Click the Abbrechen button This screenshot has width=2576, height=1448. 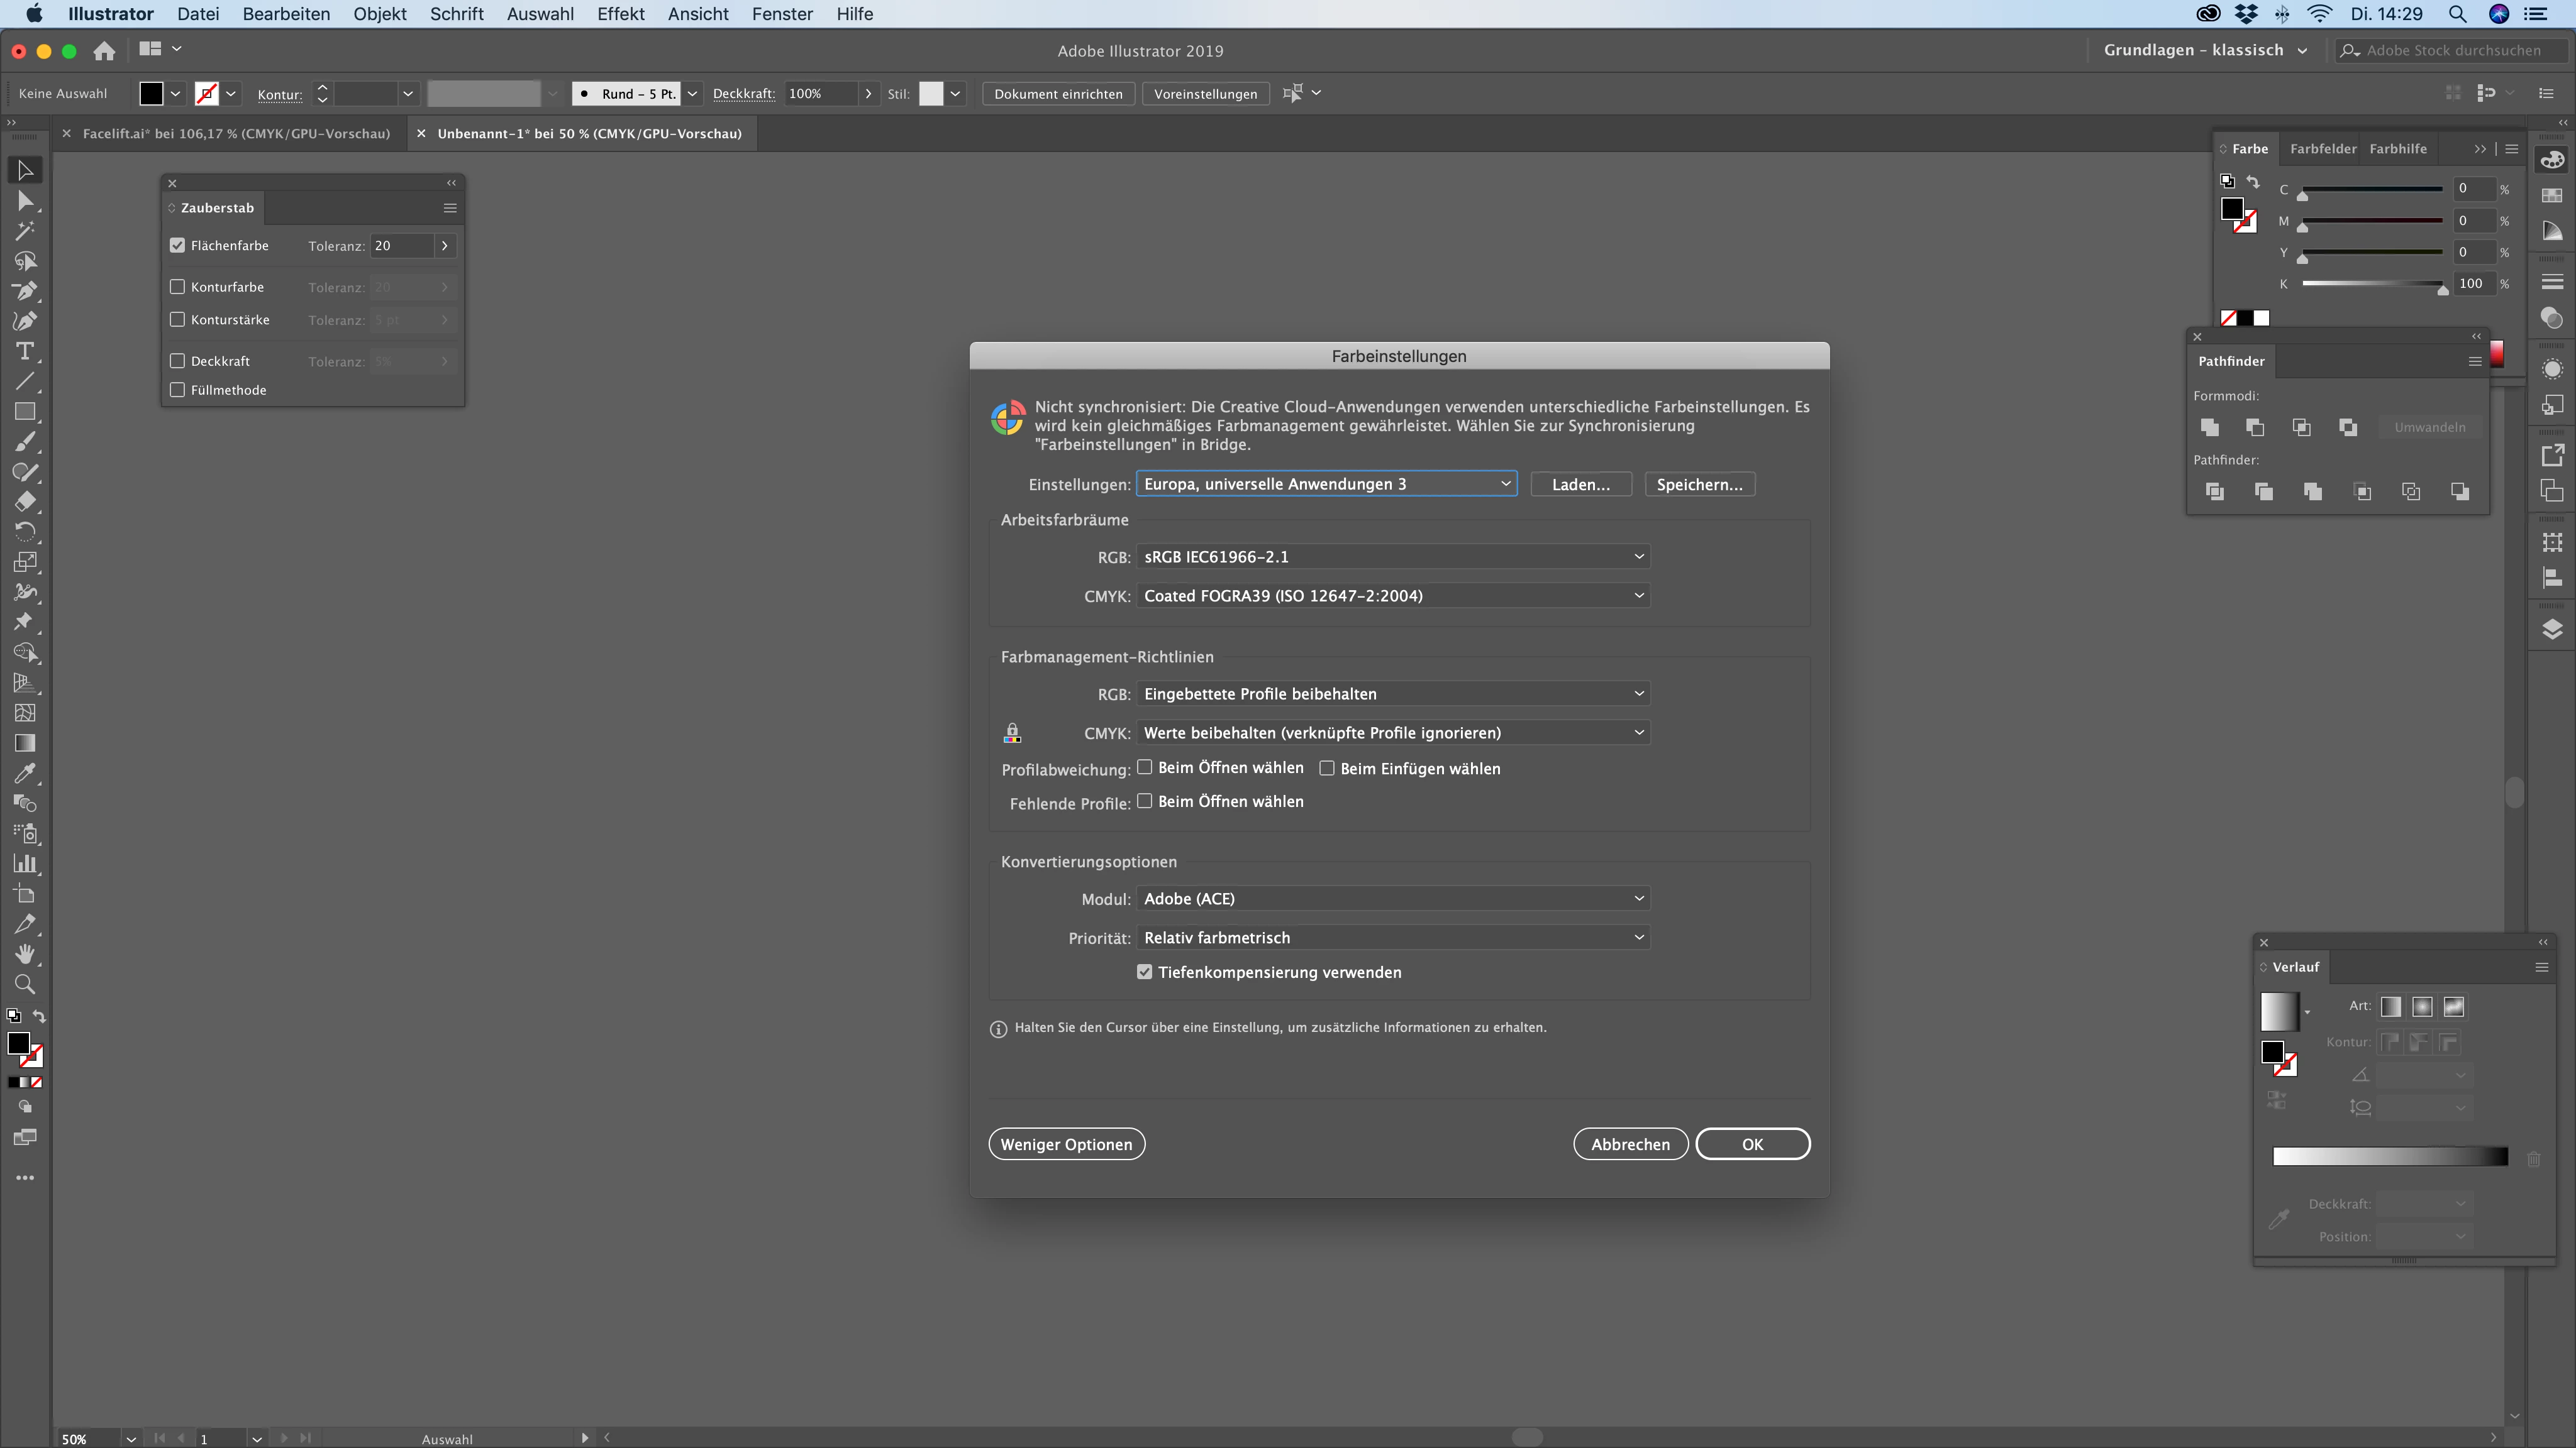(1630, 1144)
